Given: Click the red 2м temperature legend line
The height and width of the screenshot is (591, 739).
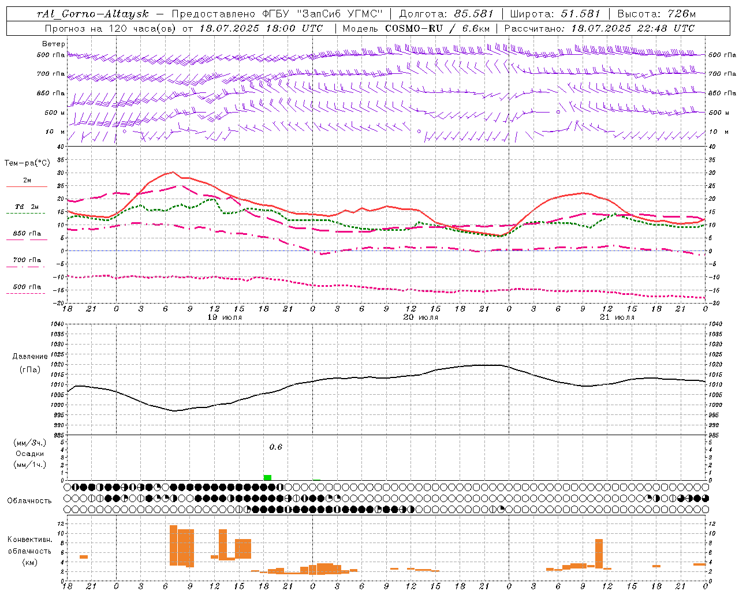Looking at the screenshot, I should point(27,187).
